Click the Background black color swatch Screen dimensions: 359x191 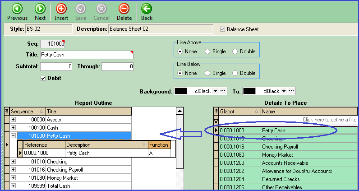181,91
